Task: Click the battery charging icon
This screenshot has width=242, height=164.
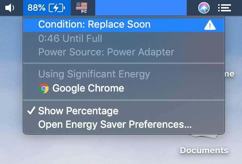Action: (57, 8)
